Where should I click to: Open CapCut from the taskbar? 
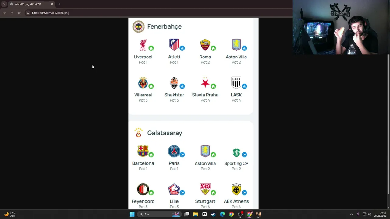[x=204, y=214]
